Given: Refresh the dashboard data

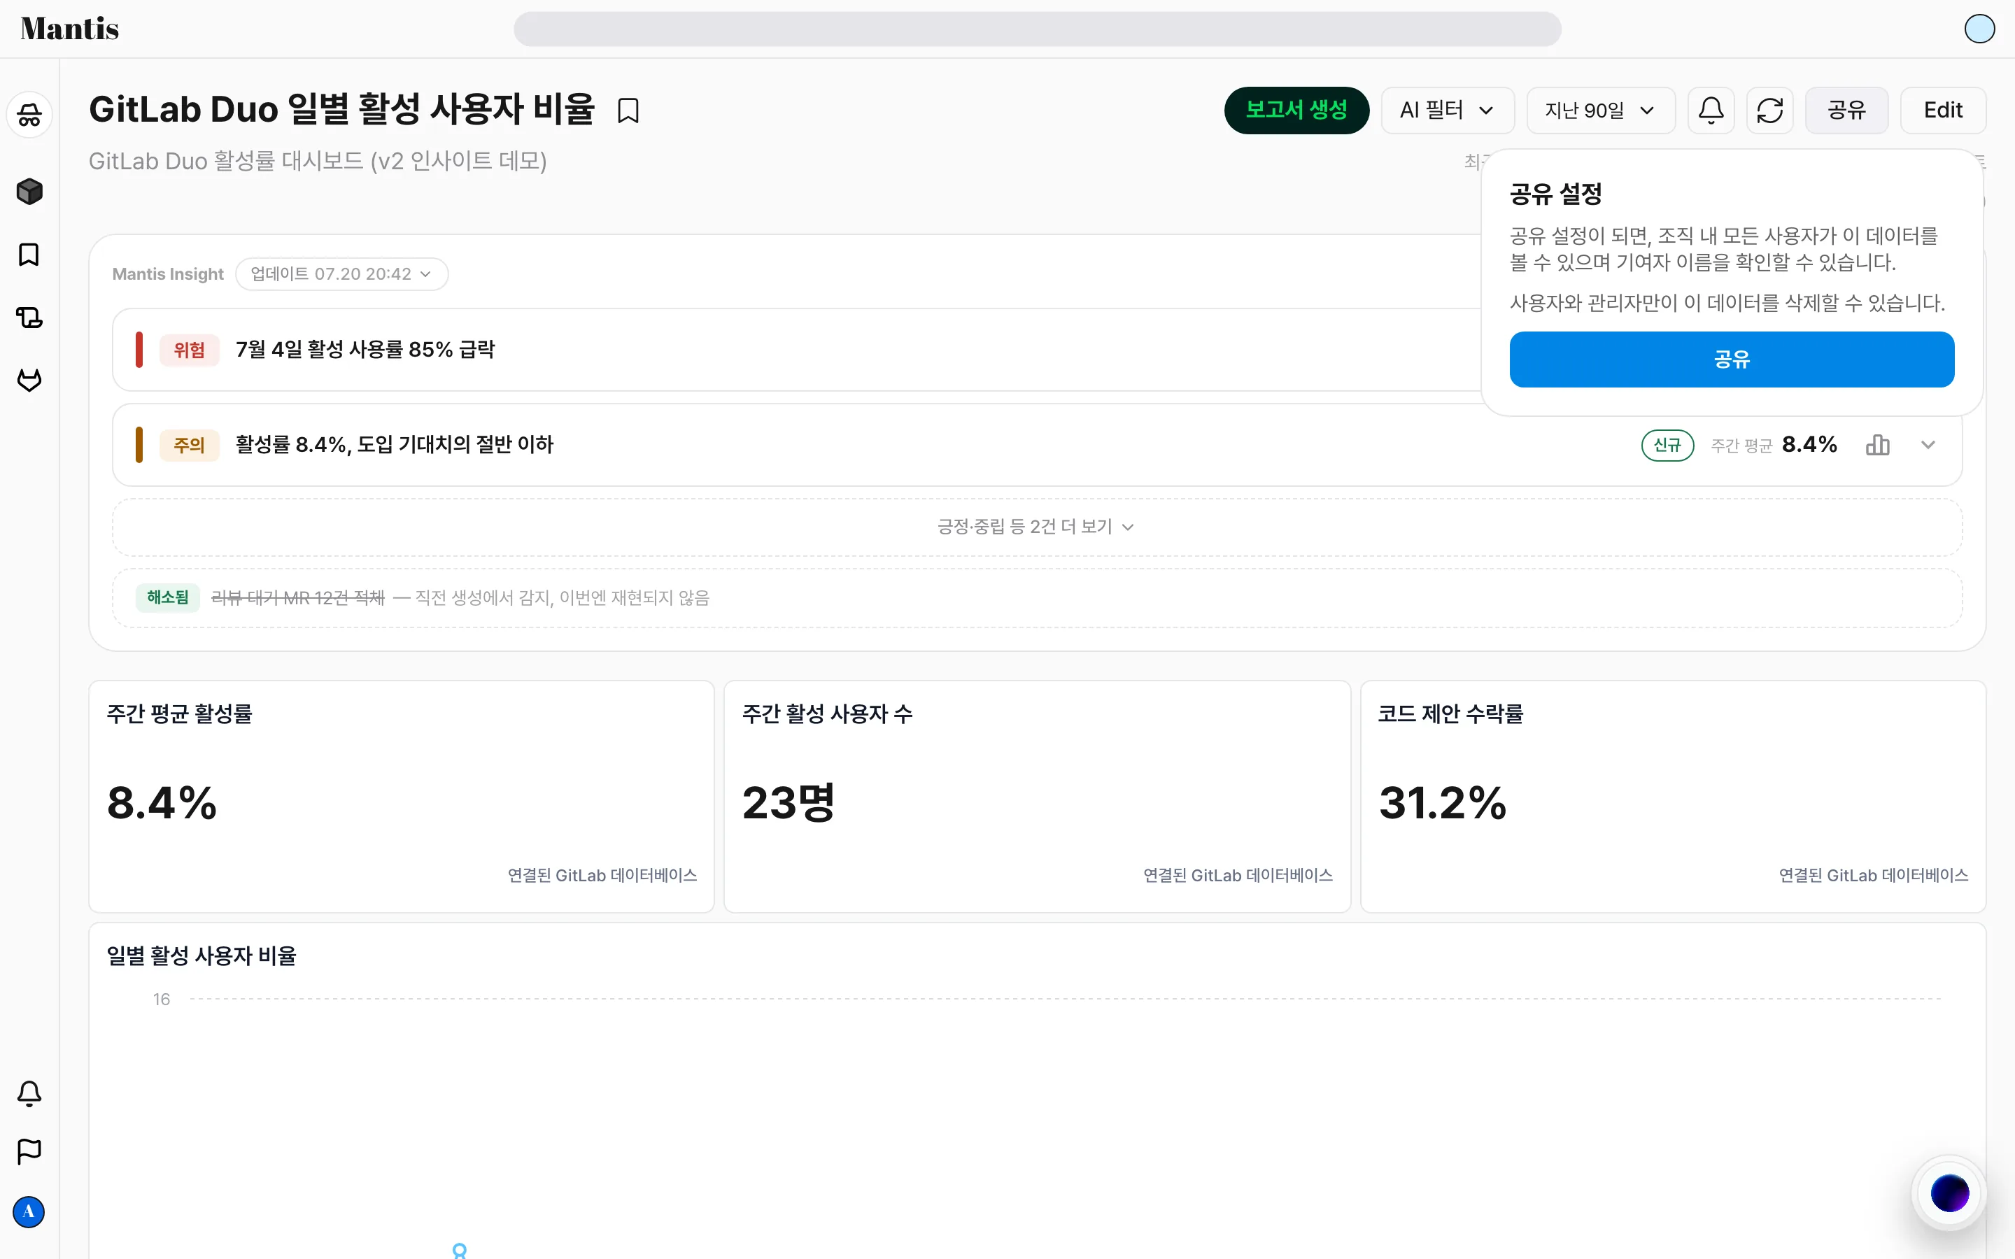Looking at the screenshot, I should [1769, 110].
